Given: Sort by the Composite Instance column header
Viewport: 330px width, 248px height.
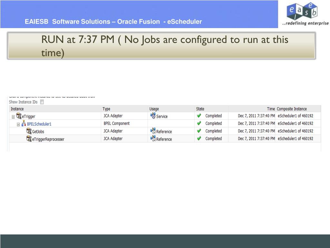Looking at the screenshot, I should 292,109.
